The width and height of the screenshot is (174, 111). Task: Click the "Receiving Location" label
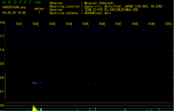[64, 6]
